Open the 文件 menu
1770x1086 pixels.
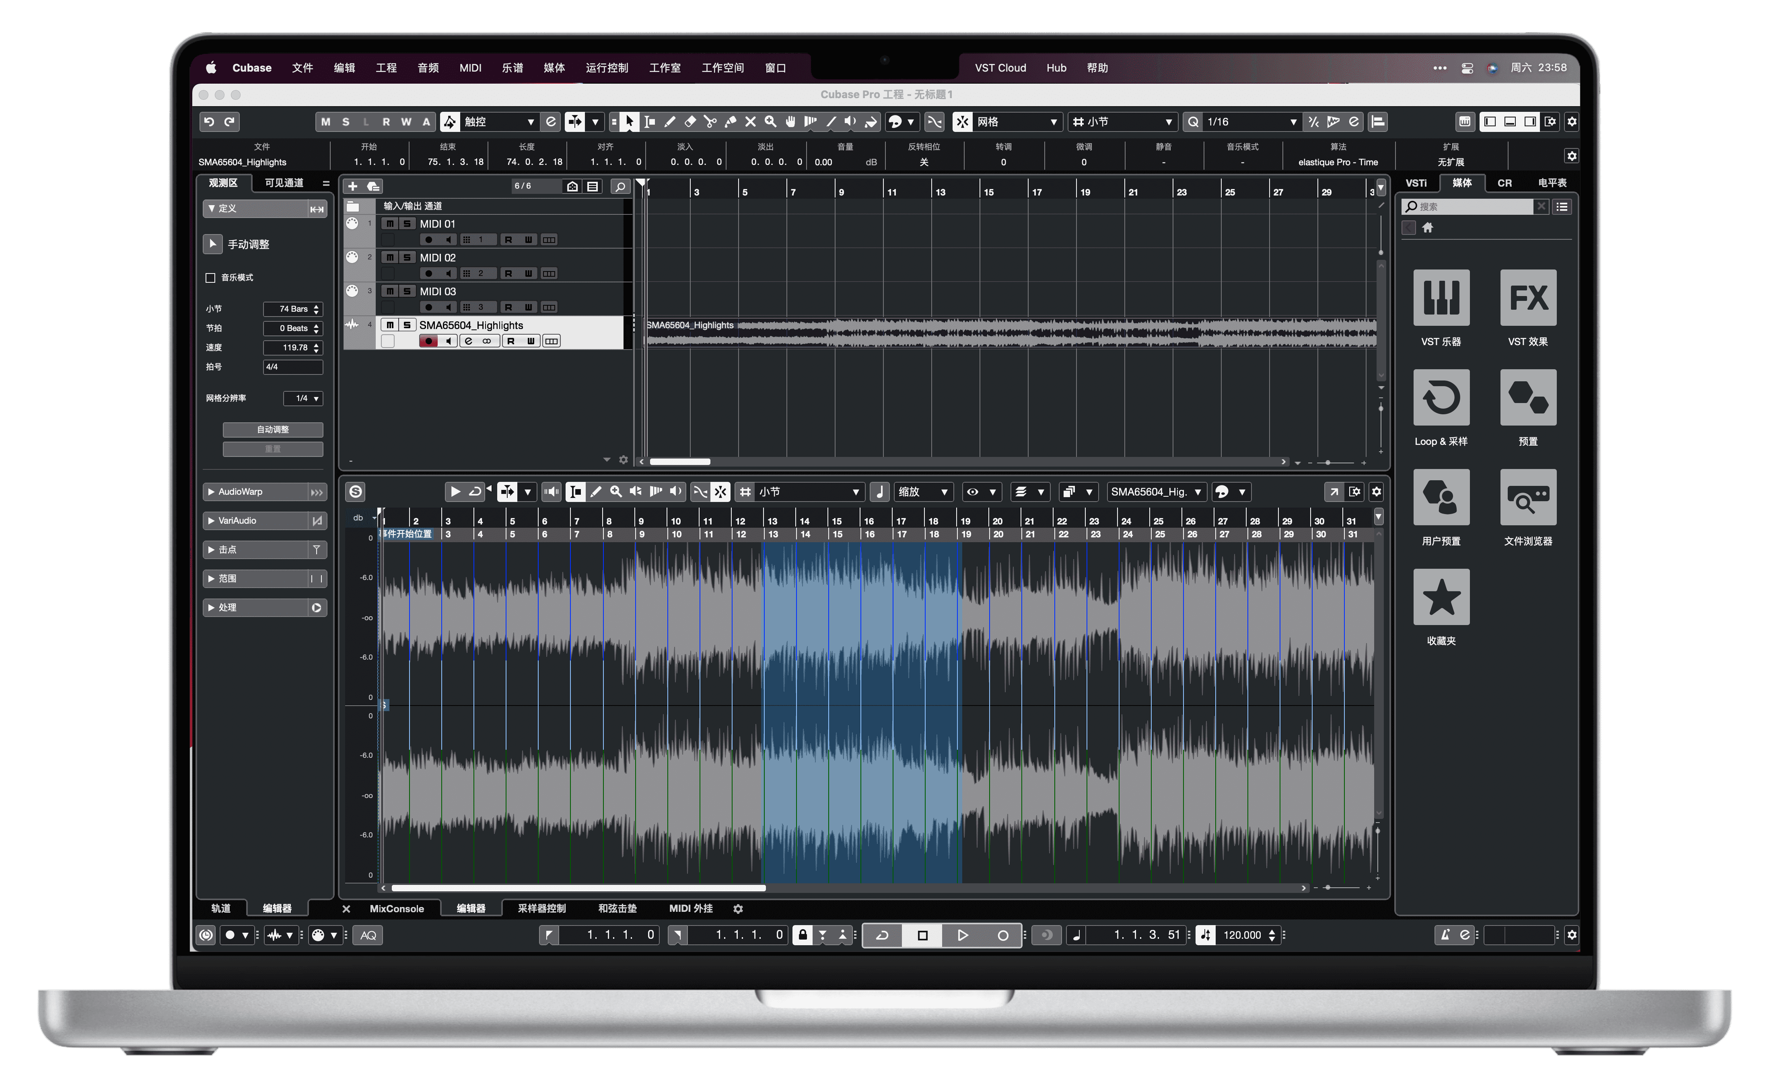point(303,68)
